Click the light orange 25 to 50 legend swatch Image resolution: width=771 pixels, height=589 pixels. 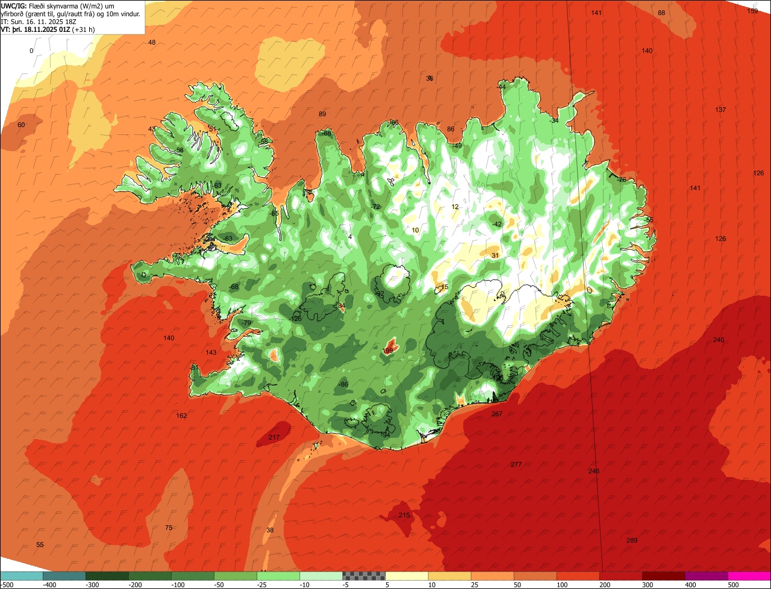[492, 576]
